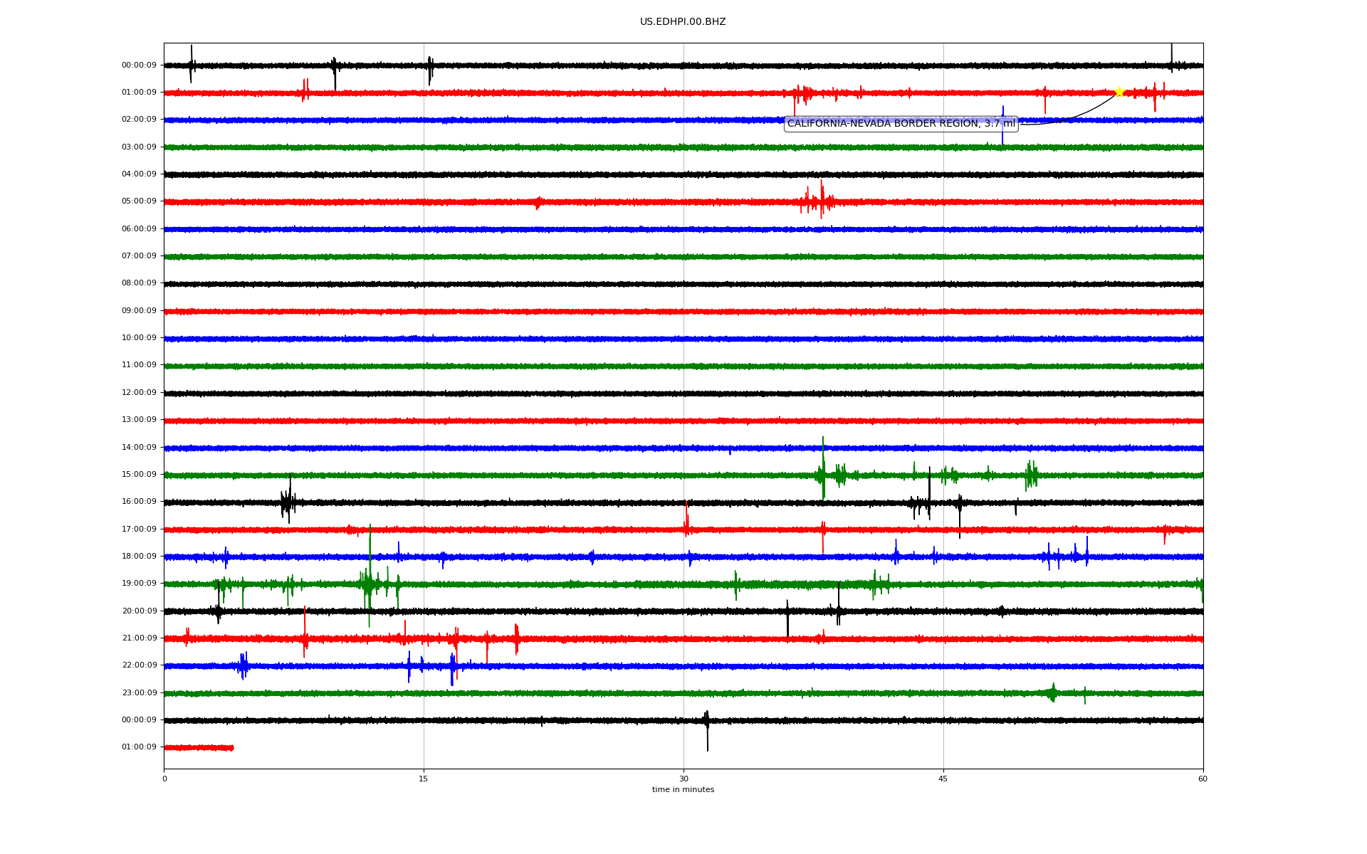Select the 03:00:09 time label
1367x854 pixels.
[x=139, y=147]
